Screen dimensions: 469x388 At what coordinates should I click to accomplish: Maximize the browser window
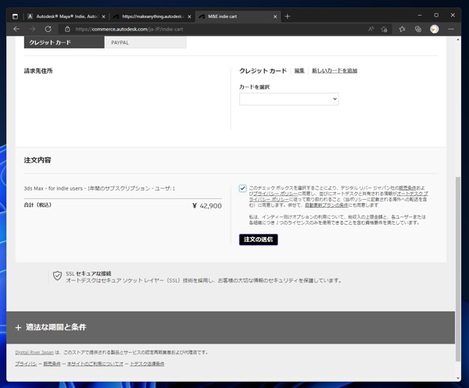436,16
